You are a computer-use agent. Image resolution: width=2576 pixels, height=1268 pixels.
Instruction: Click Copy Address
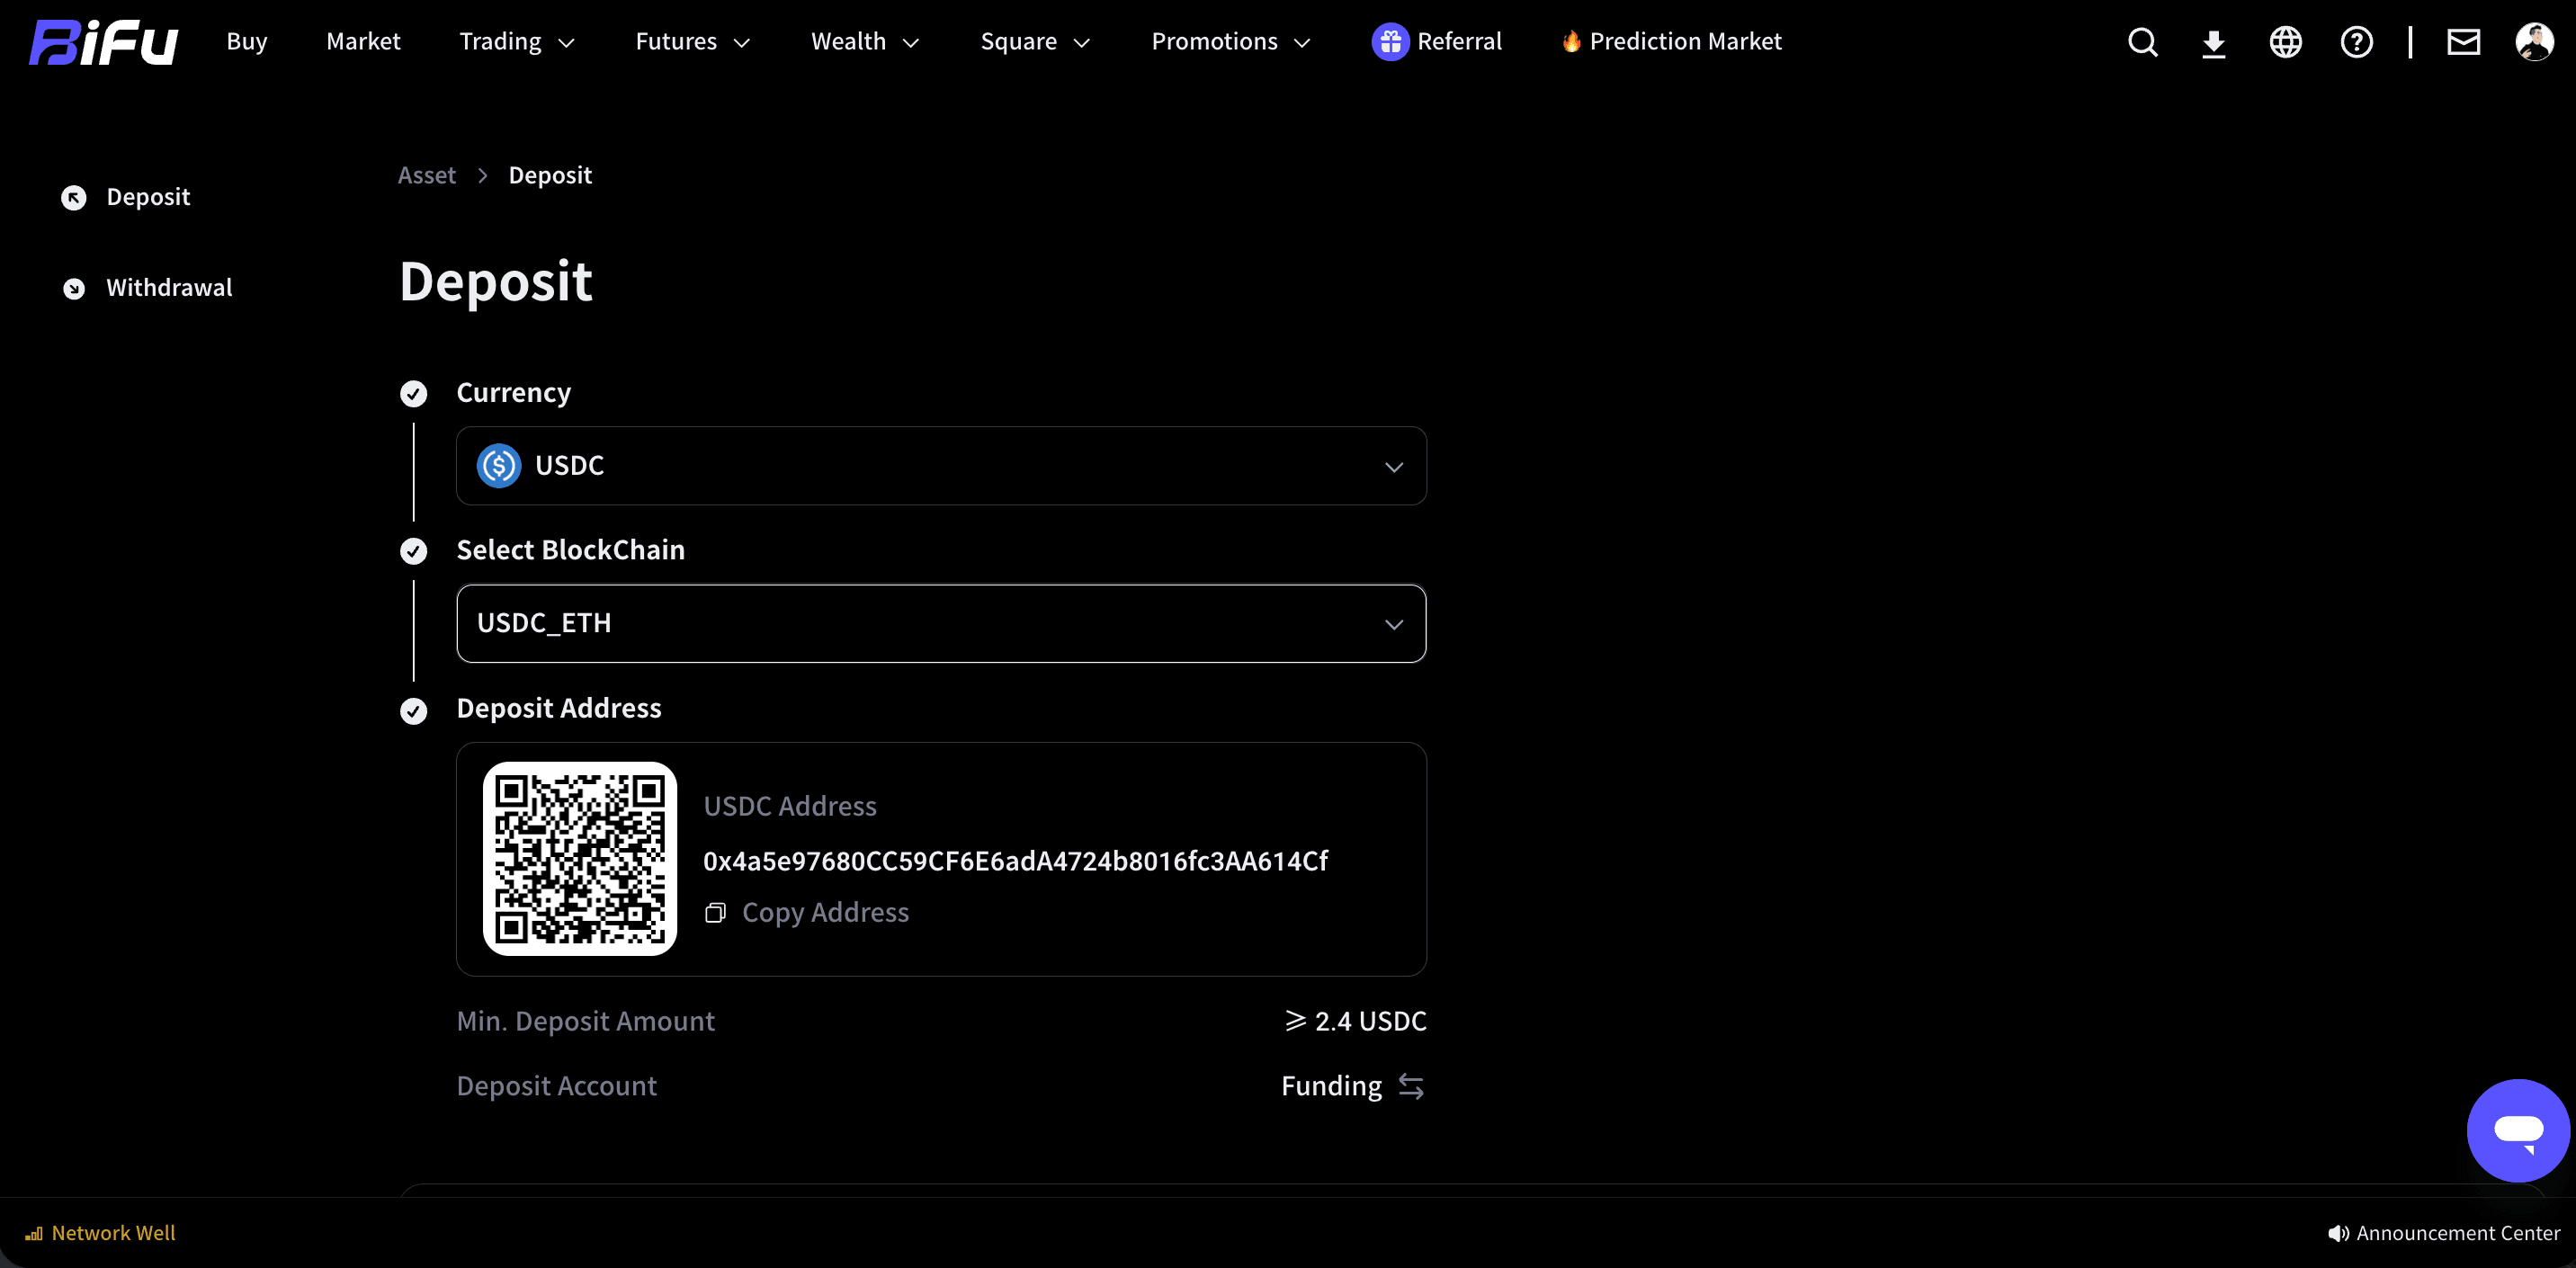point(825,913)
